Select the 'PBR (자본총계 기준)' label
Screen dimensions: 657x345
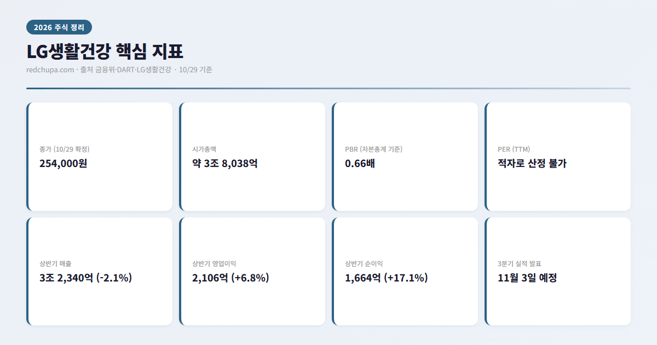coord(374,149)
